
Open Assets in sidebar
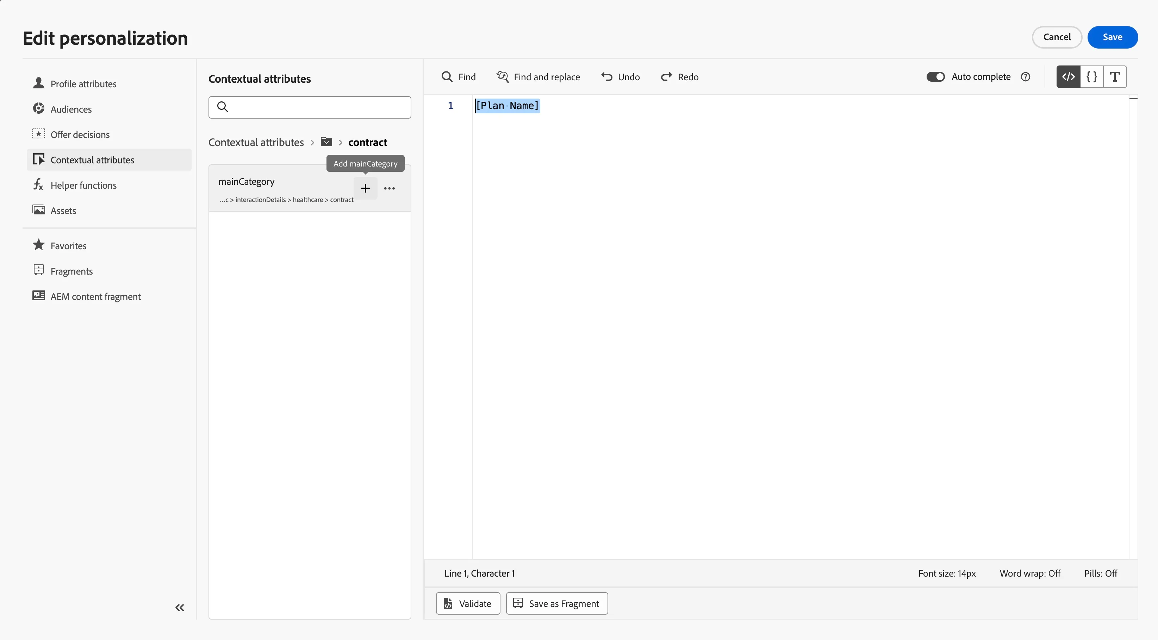pos(63,210)
